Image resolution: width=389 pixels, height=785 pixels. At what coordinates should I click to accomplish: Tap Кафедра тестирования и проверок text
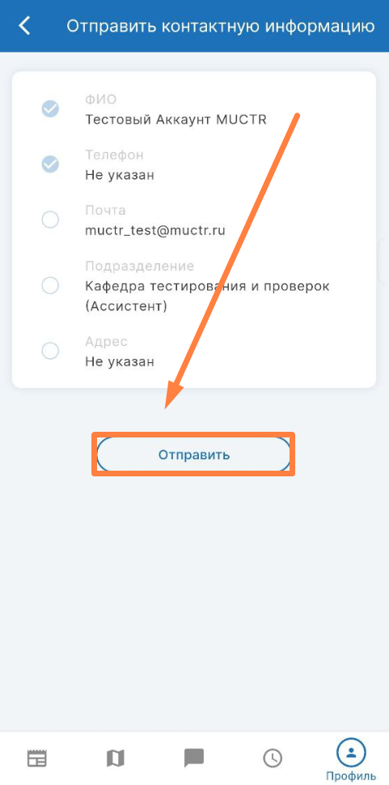[x=207, y=286]
